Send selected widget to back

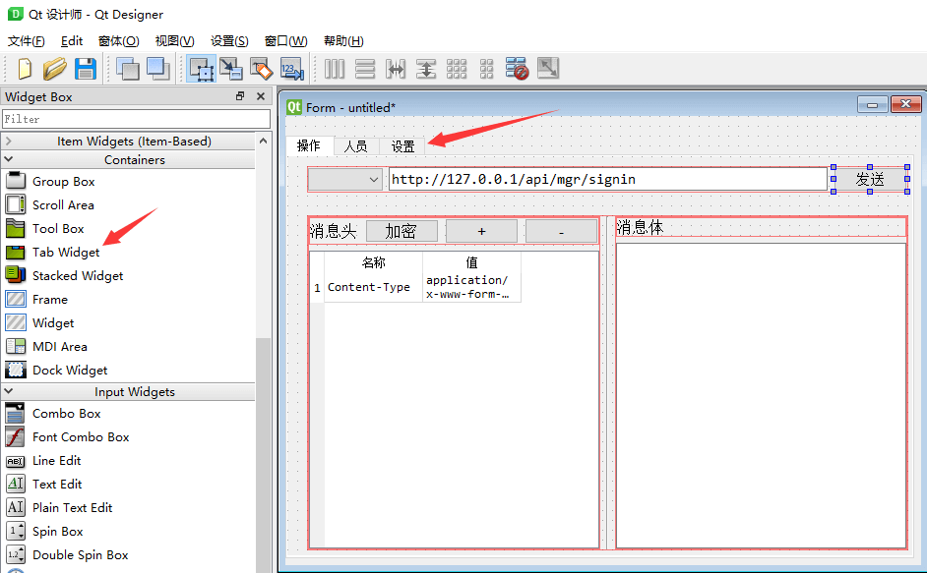point(128,69)
